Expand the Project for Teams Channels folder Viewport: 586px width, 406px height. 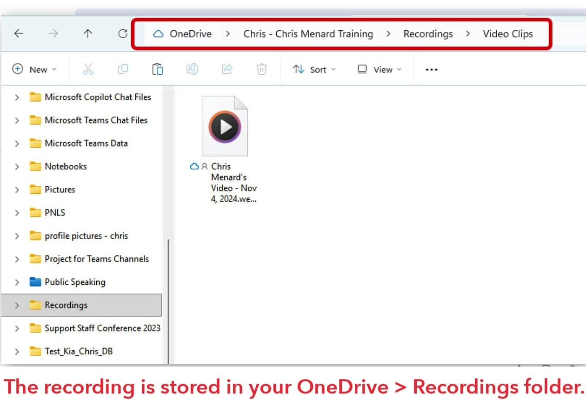17,259
